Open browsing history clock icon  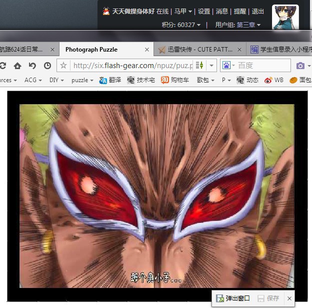coord(47,66)
